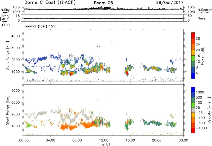Click the 'Slant Range [km]' label of power panel
212x146 pixels.
[x=7, y=56]
